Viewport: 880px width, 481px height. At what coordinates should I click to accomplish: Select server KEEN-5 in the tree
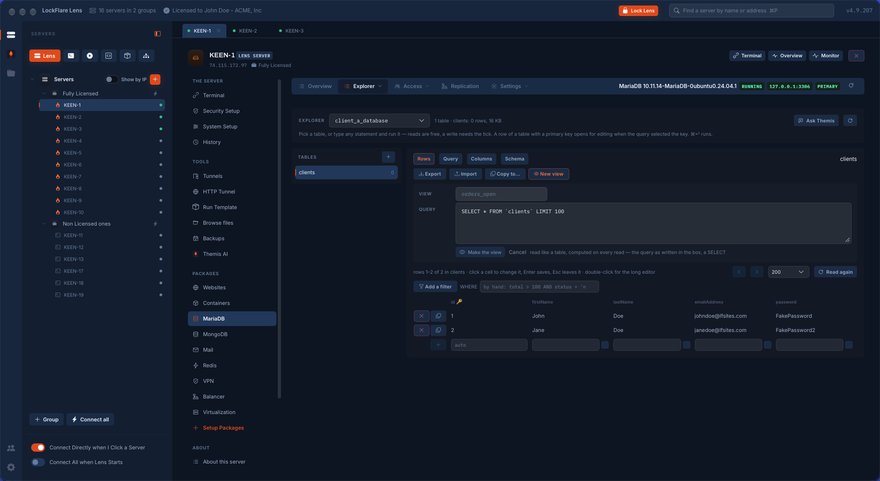[x=102, y=153]
